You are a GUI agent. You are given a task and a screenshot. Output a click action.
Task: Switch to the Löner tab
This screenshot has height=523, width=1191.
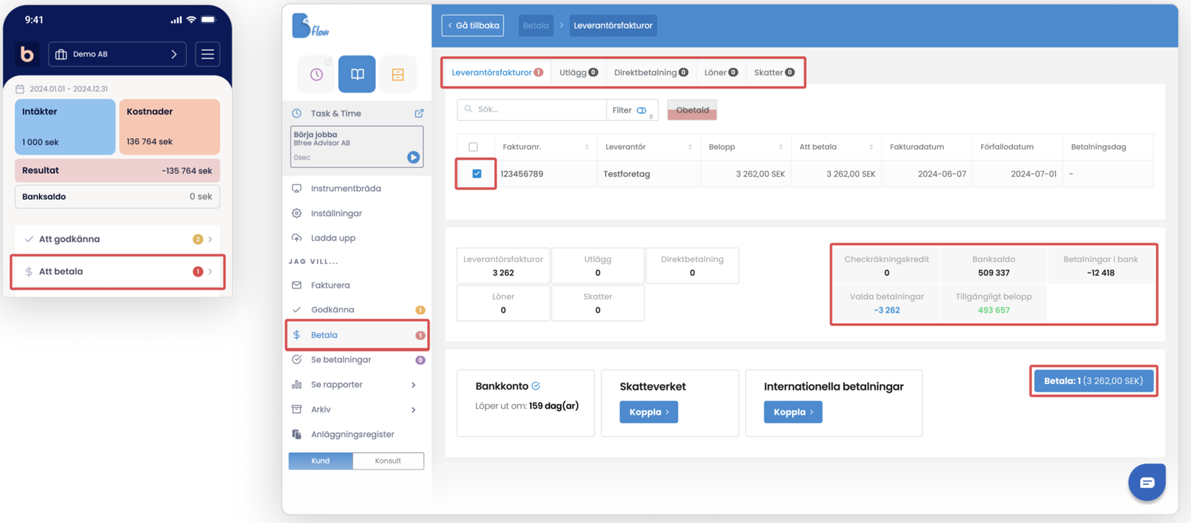[x=721, y=73]
